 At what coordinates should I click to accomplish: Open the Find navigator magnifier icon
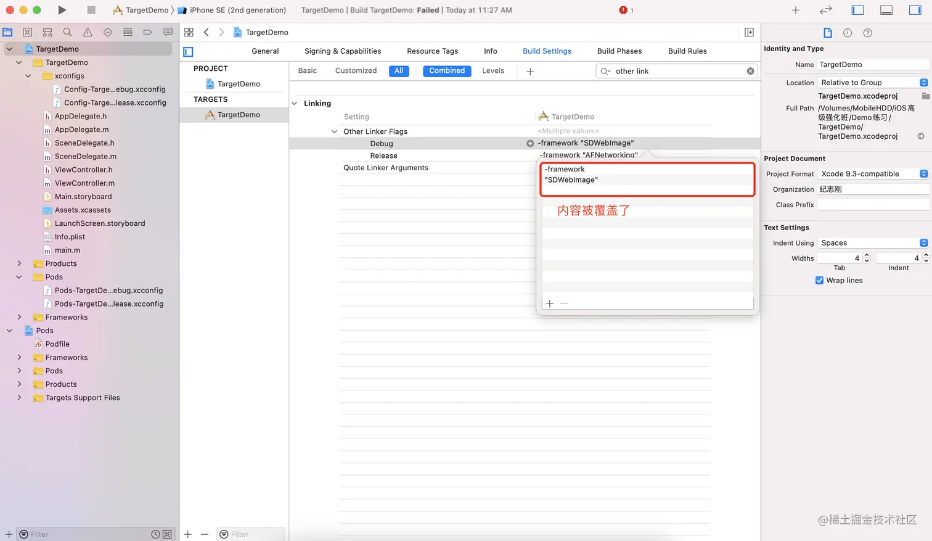point(67,32)
